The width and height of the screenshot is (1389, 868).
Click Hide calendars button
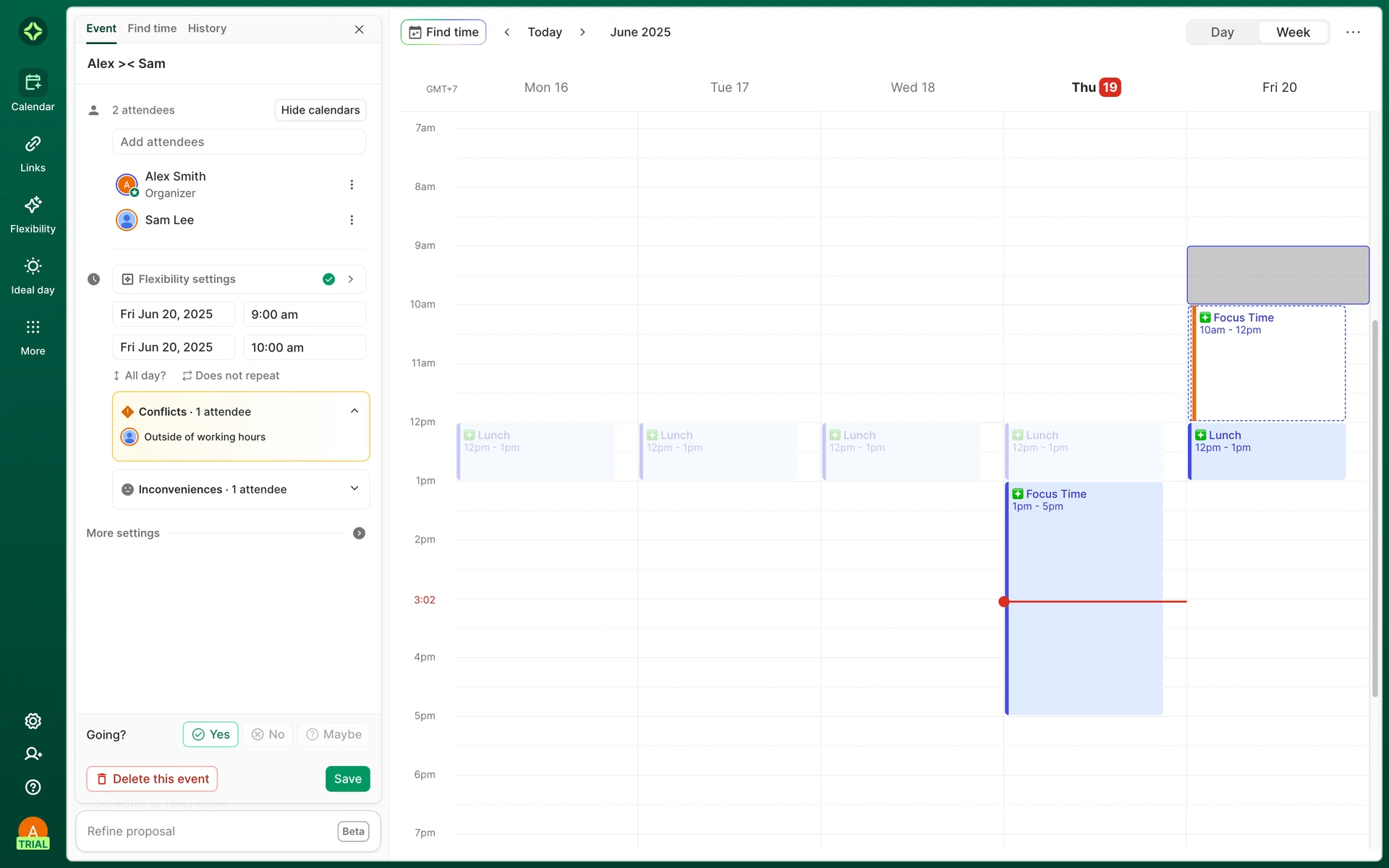[320, 110]
